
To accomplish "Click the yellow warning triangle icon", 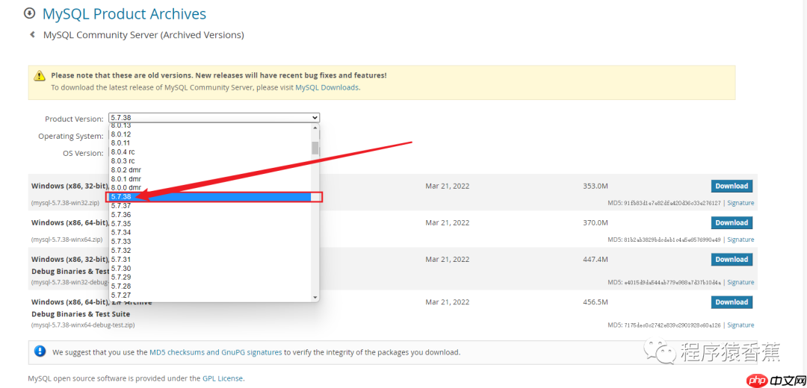I will point(40,76).
